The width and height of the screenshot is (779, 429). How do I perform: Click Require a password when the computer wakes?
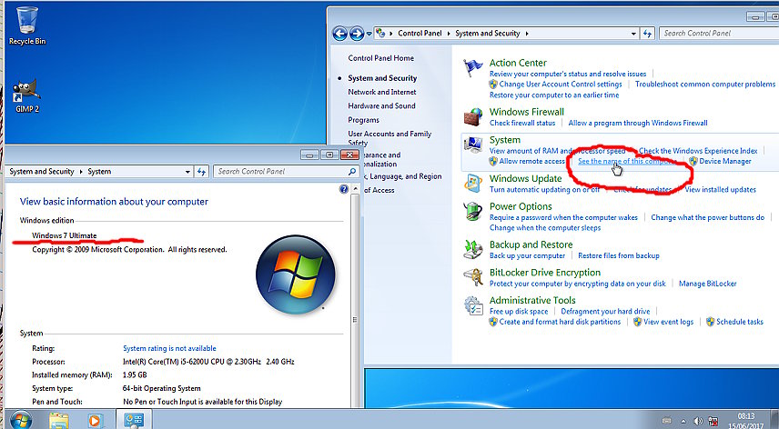click(563, 217)
